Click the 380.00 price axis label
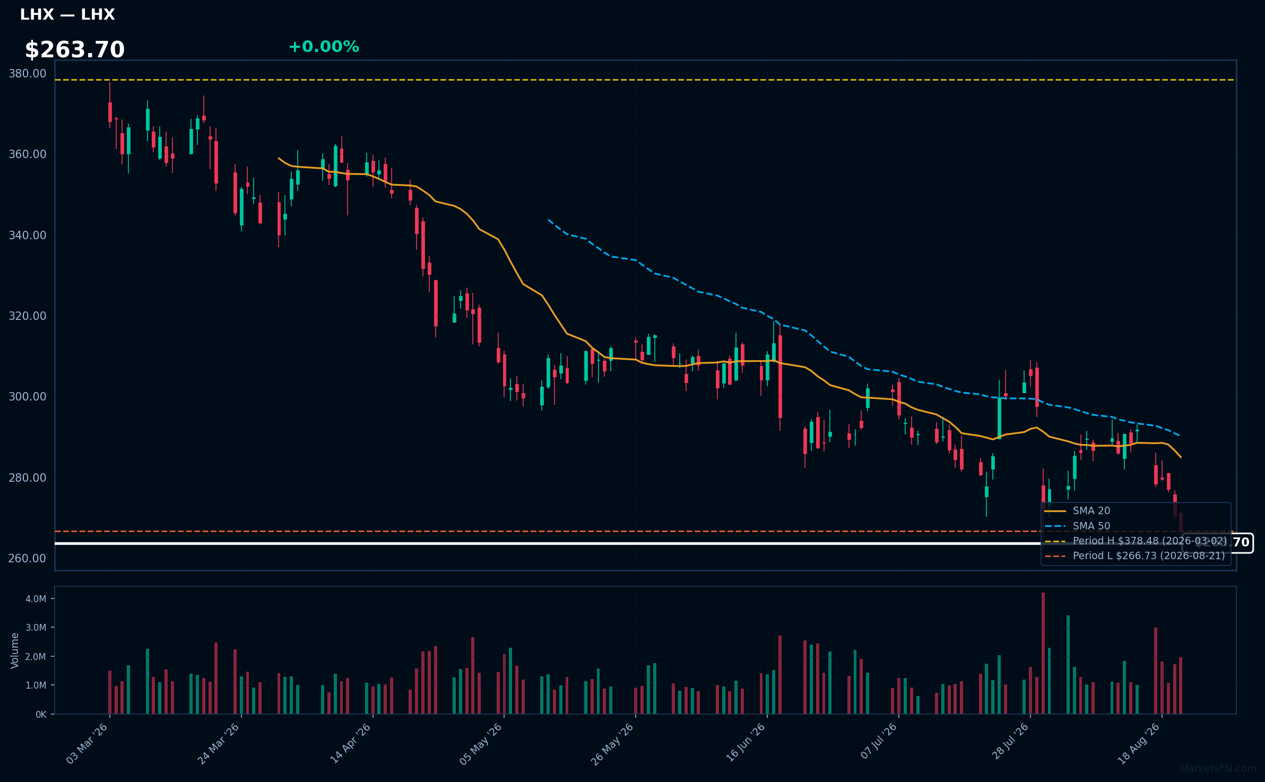The height and width of the screenshot is (782, 1265). [x=27, y=74]
